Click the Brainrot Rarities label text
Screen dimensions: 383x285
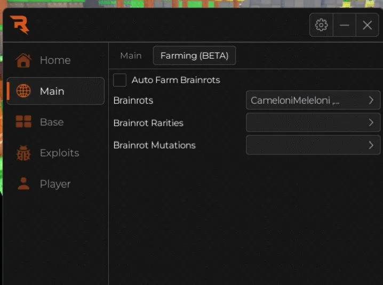click(x=148, y=123)
